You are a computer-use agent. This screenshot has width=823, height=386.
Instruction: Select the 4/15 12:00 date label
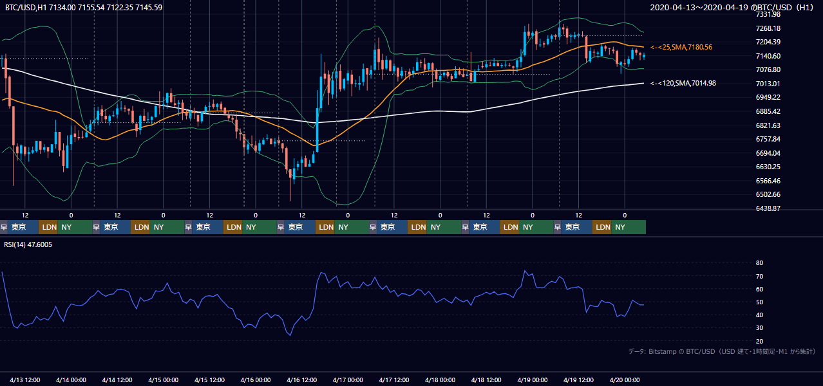pyautogui.click(x=209, y=380)
